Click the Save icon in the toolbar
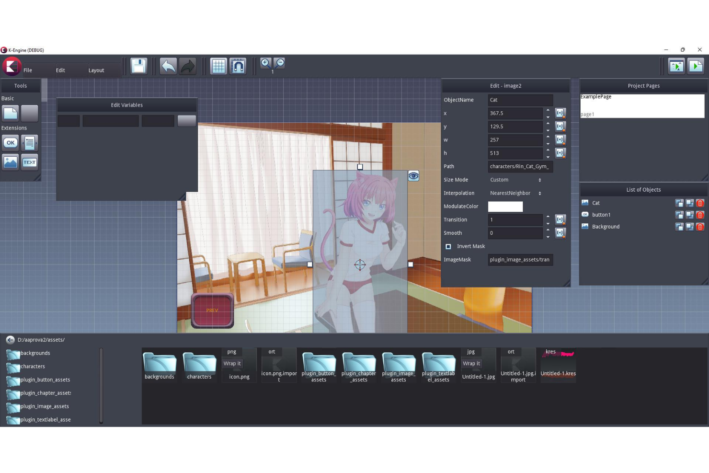Screen dimensions: 709x473 [x=138, y=66]
